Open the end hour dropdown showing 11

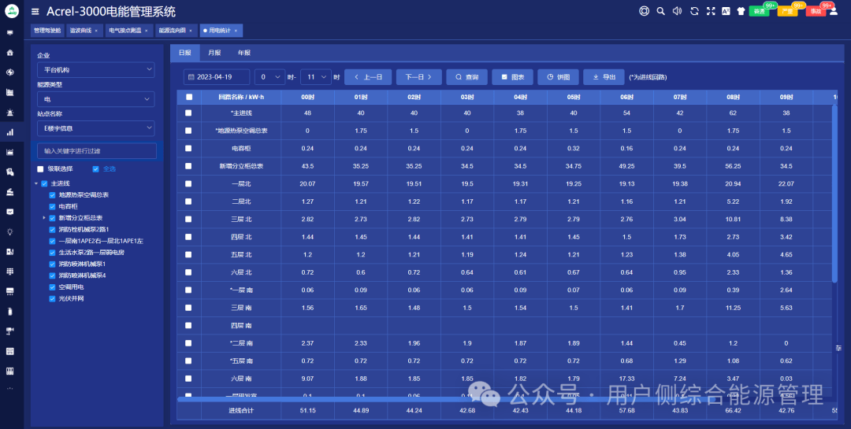(316, 77)
